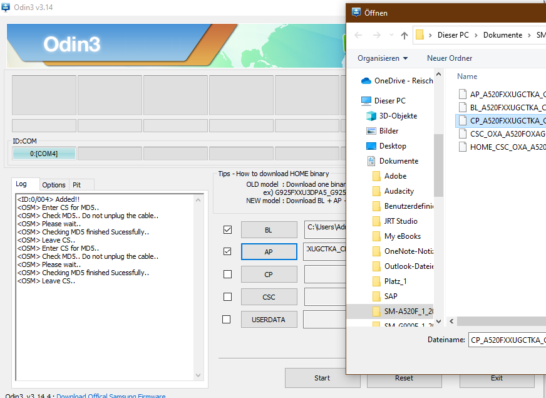Click the log scroll up arrow
The width and height of the screenshot is (546, 398).
pyautogui.click(x=198, y=200)
